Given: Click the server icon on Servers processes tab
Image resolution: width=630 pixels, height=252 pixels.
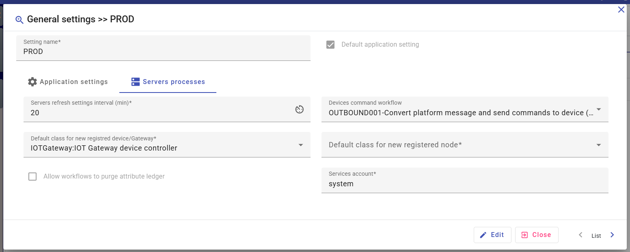Looking at the screenshot, I should tap(136, 82).
